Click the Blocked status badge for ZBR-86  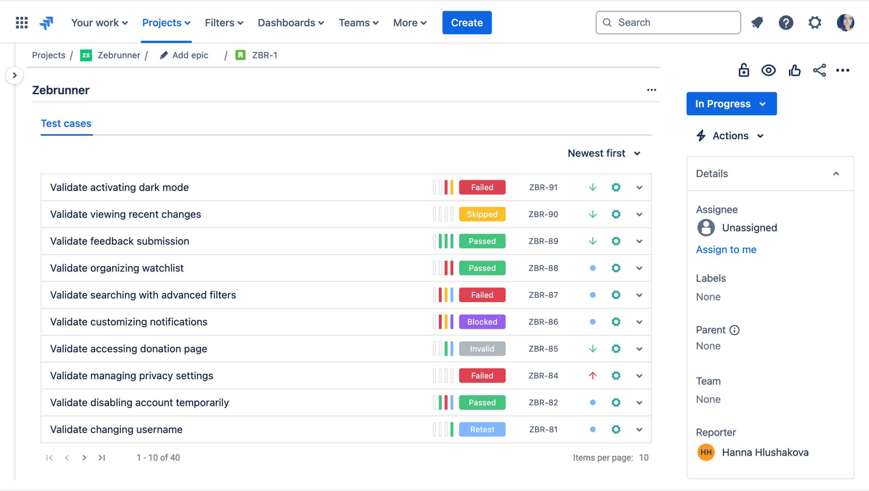point(482,322)
